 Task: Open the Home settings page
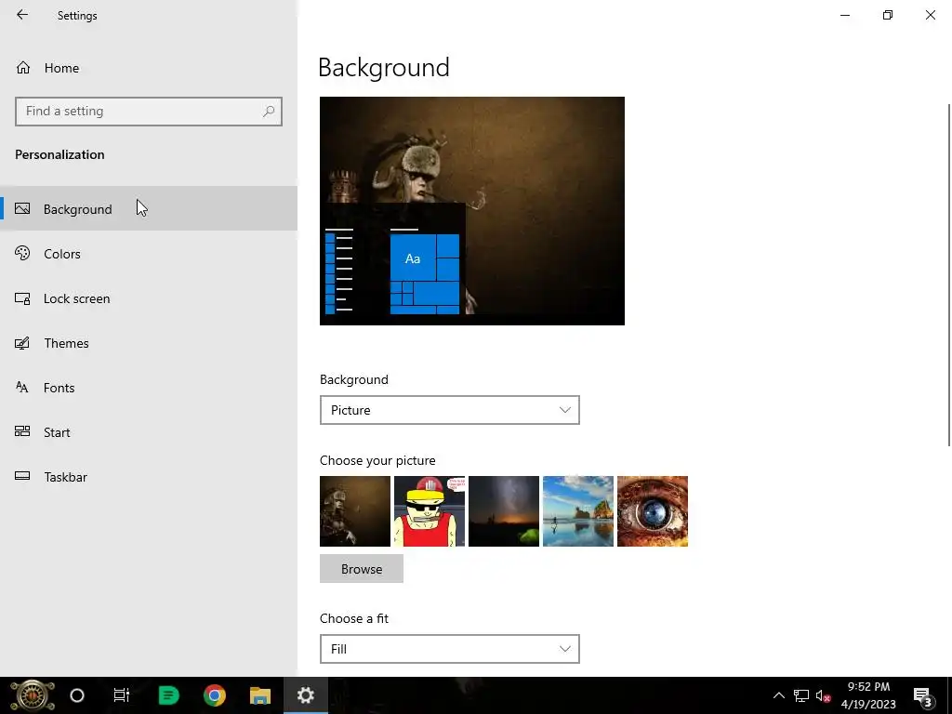point(149,68)
